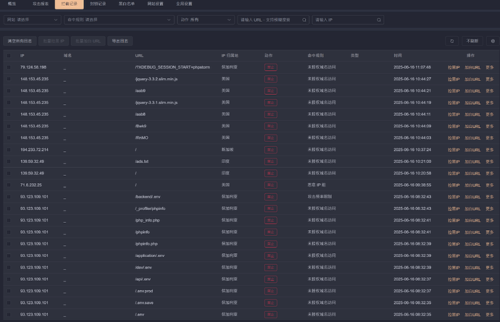Click the timestamp 2025-06-16 09:38:55
This screenshot has height=322, width=500.
[412, 185]
